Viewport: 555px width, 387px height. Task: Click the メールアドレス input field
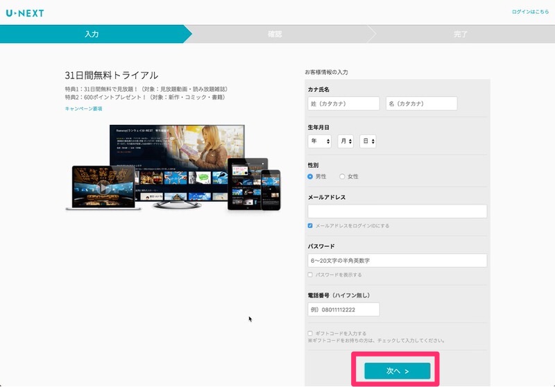click(x=397, y=212)
